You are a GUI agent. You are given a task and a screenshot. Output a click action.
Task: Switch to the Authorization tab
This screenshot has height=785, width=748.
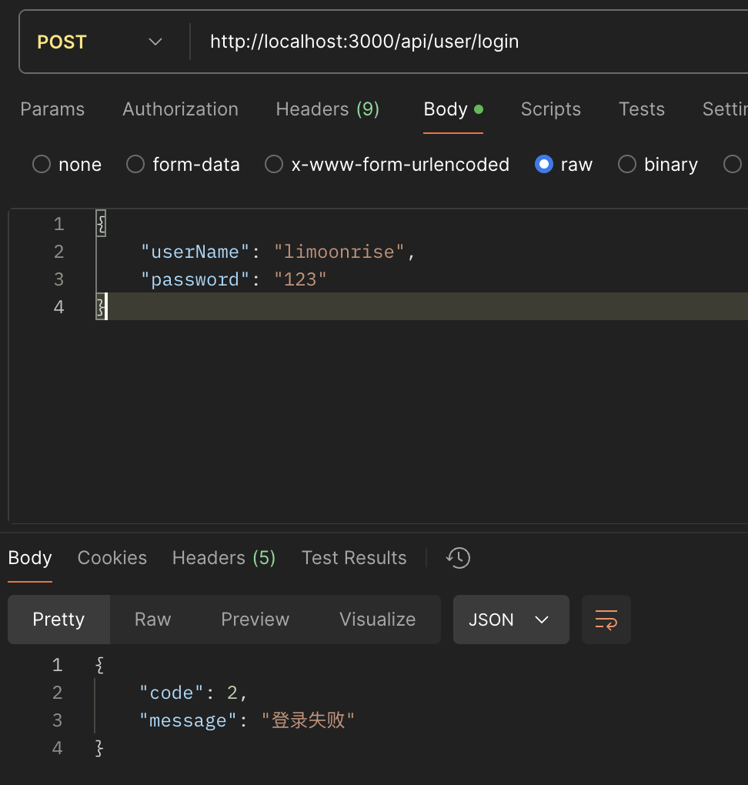tap(180, 109)
